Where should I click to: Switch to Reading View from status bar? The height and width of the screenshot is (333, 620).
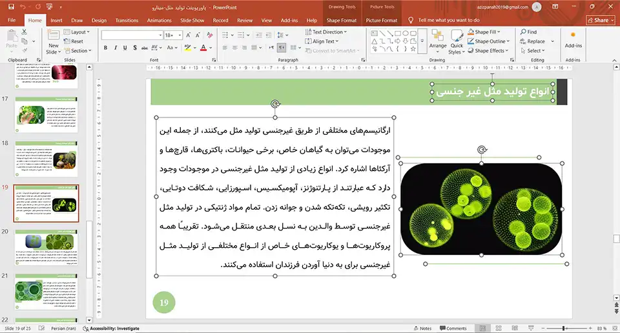[x=515, y=328]
